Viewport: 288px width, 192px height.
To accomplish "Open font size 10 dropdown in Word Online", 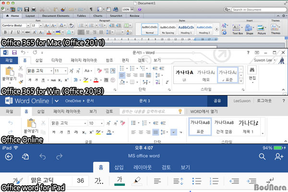I will coord(102,123).
